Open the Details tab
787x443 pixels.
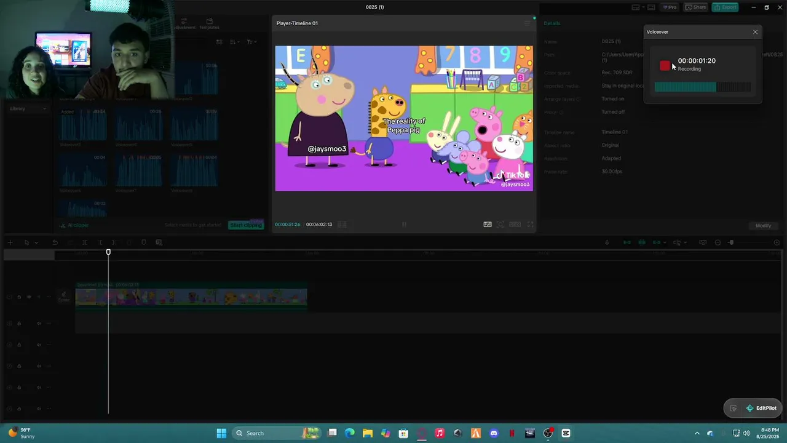[x=552, y=23]
